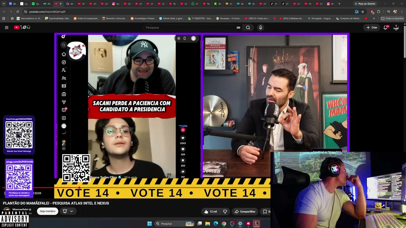Open the Todos os favoritos folder
406x228 pixels.
tap(392, 18)
